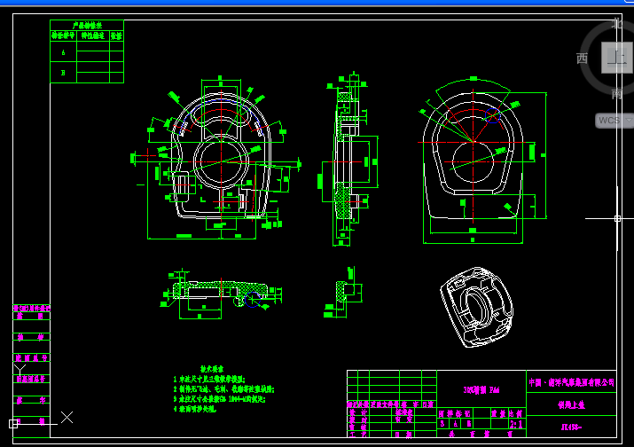Click the characteristics table header at top-left

[87, 25]
